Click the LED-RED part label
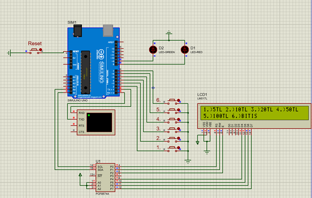 (x=196, y=52)
